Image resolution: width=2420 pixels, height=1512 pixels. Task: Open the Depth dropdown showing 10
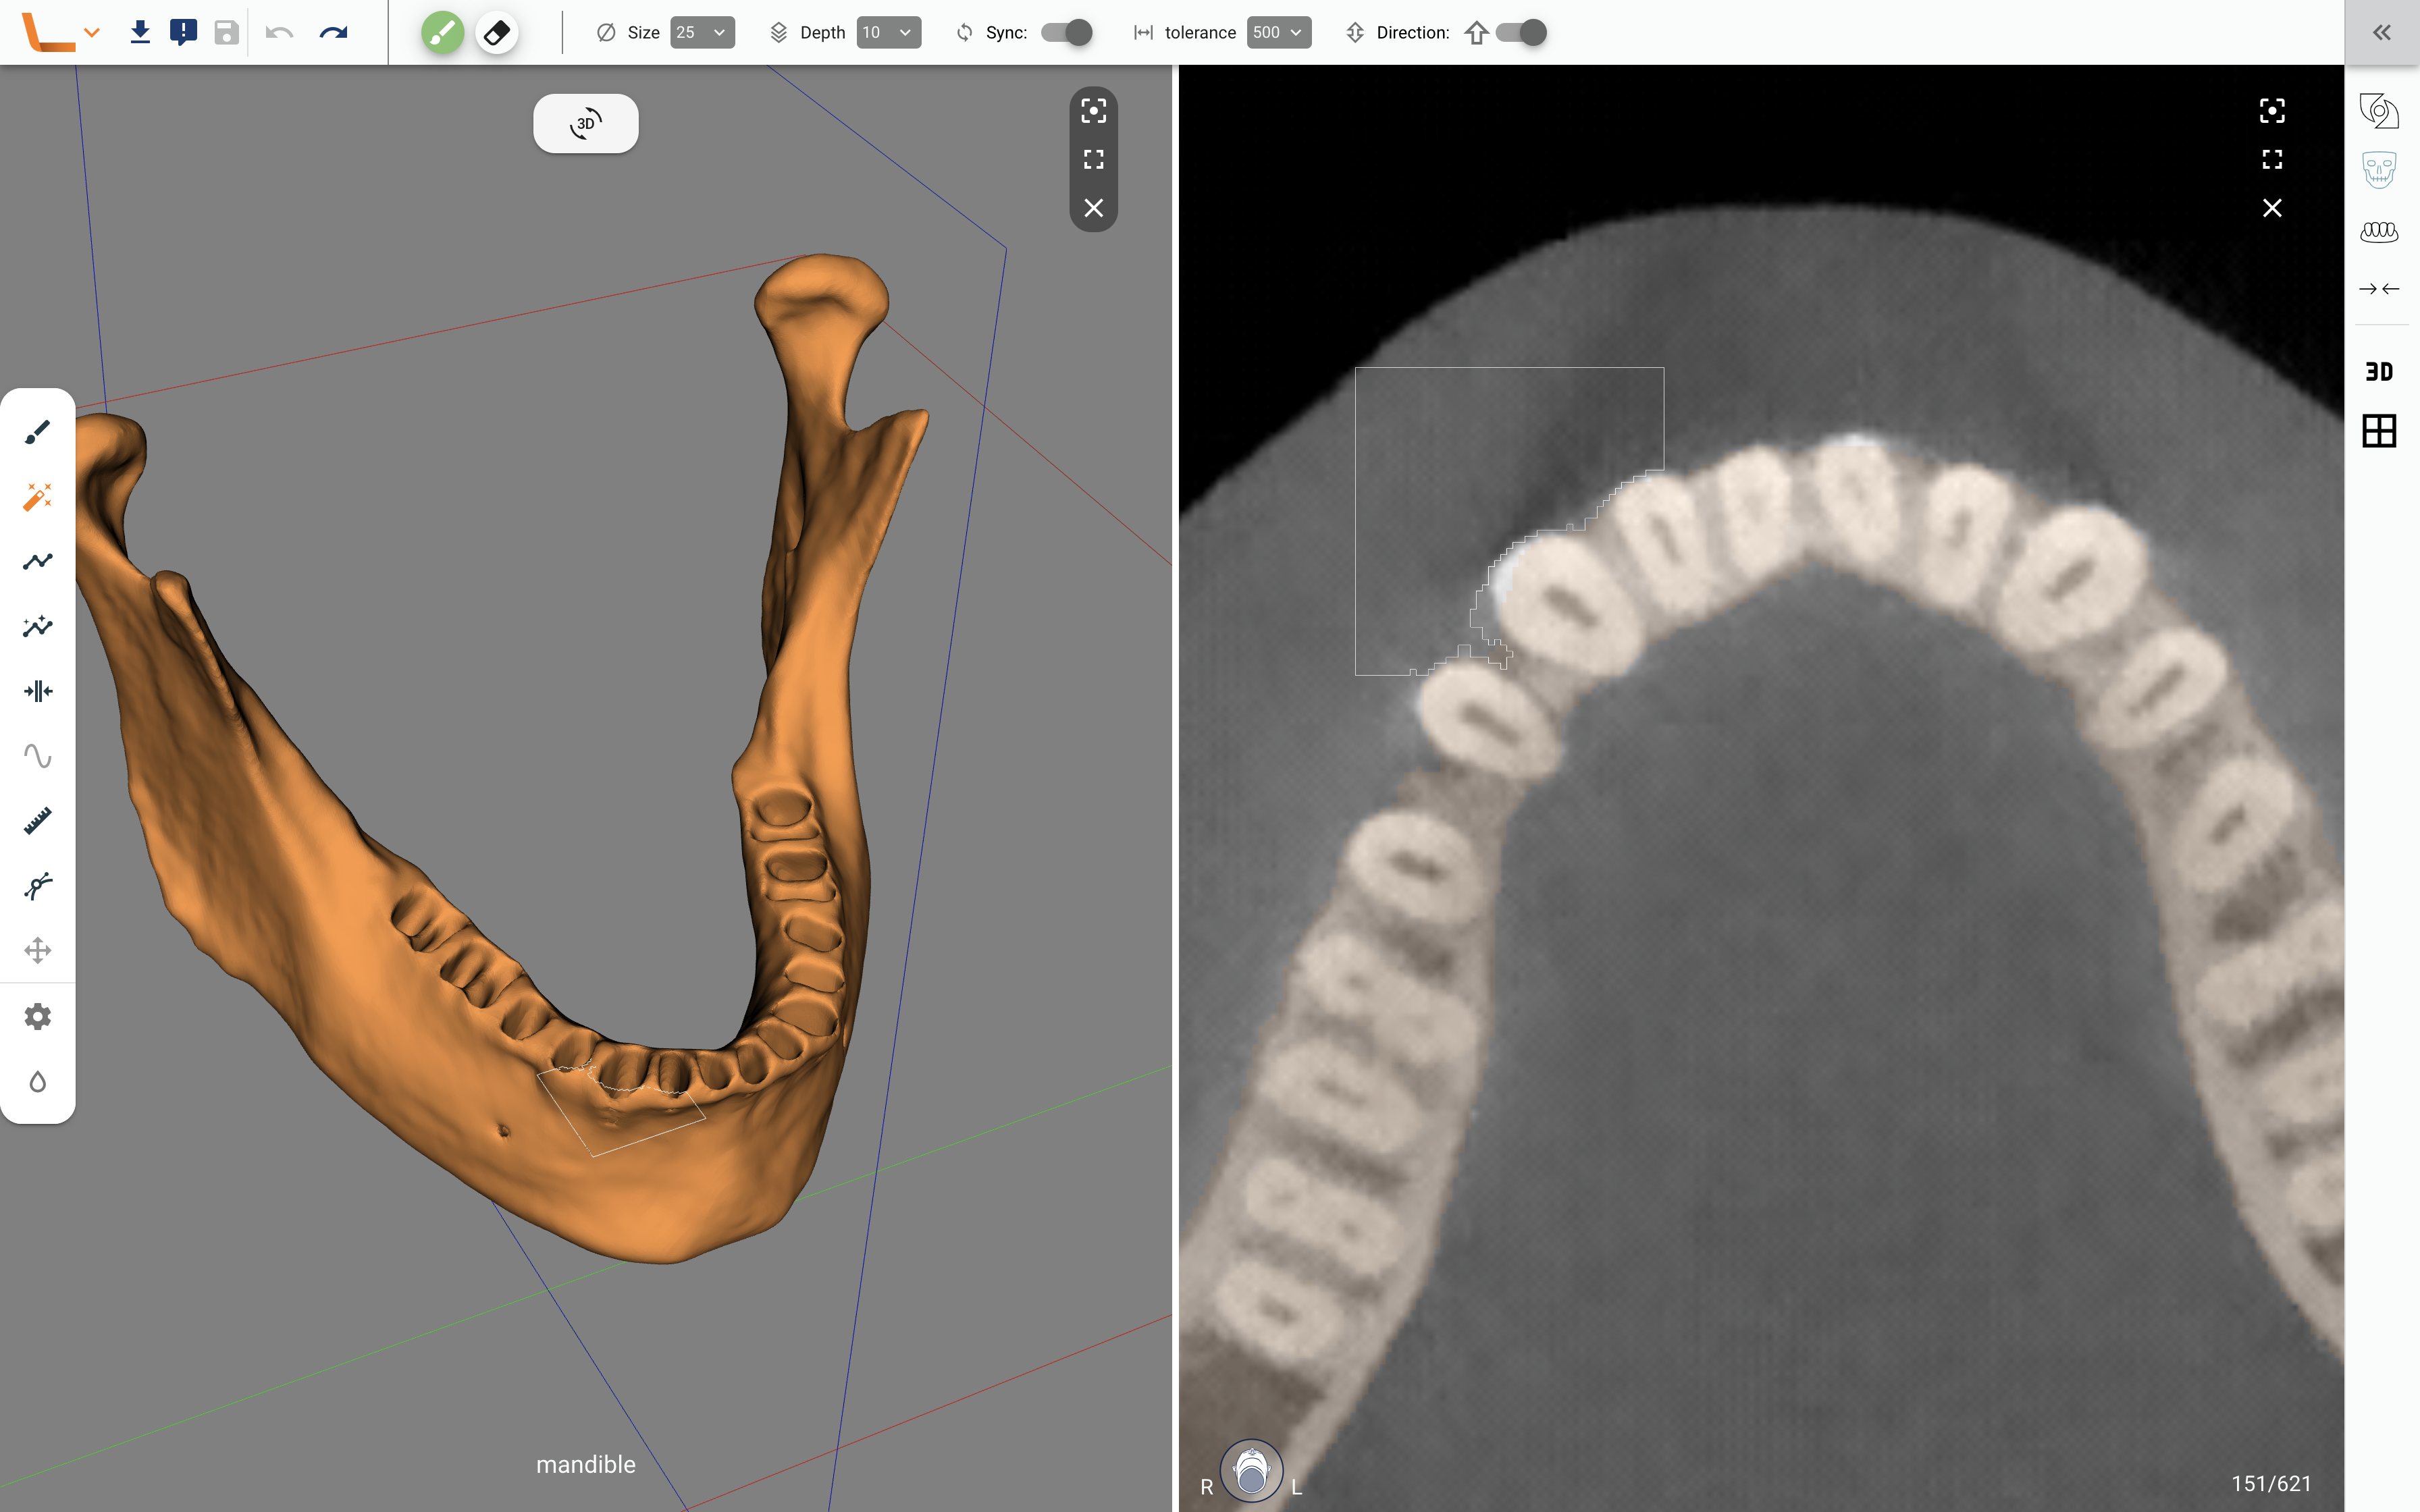pos(888,33)
